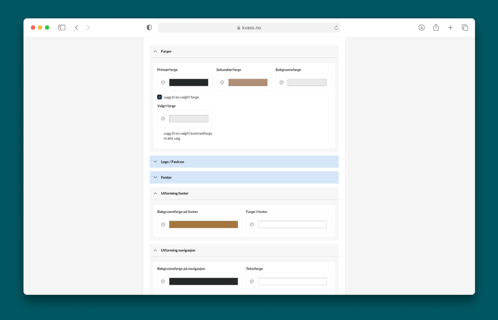Collapse the Utforming navigasjon section
Image resolution: width=498 pixels, height=320 pixels.
pos(155,250)
